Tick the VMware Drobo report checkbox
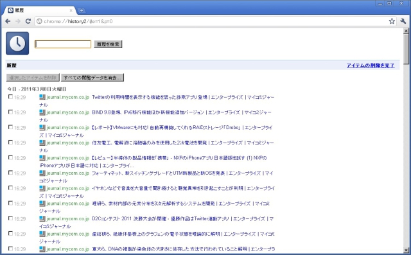 tap(10, 127)
